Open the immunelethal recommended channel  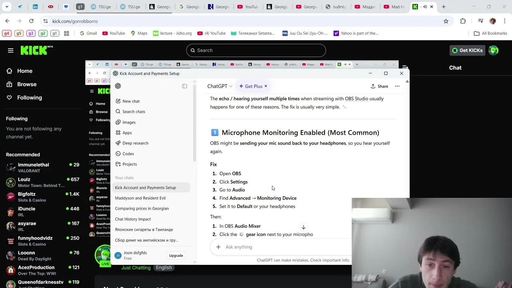pos(43,168)
